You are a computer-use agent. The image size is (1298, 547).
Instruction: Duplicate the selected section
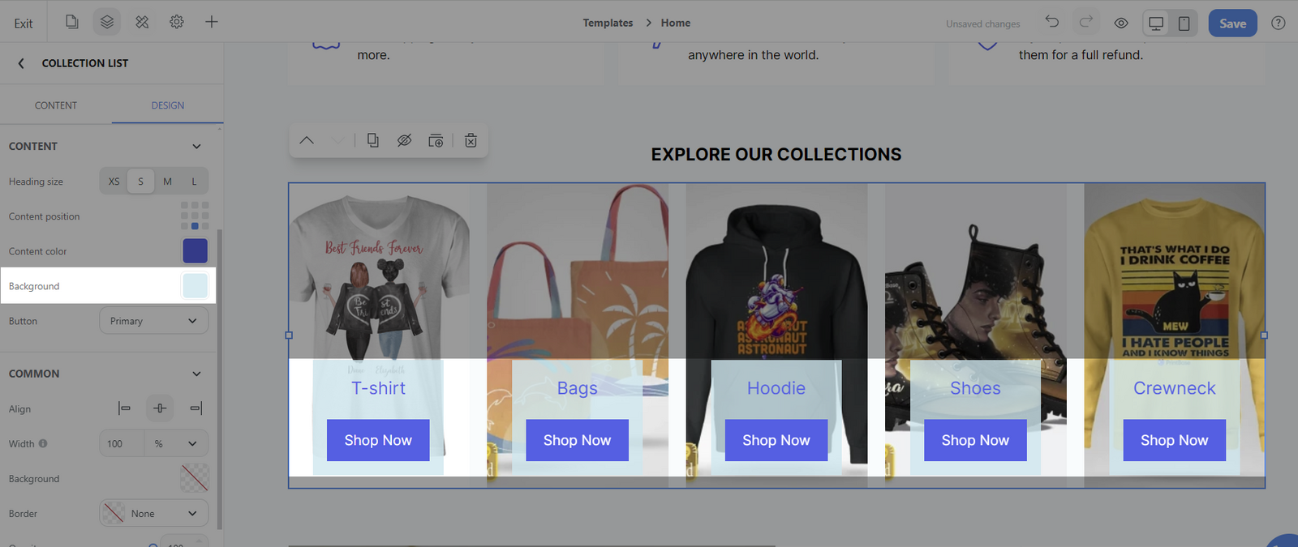(x=372, y=140)
